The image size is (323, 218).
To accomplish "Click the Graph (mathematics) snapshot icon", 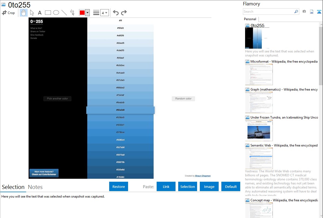I will coord(247,90).
